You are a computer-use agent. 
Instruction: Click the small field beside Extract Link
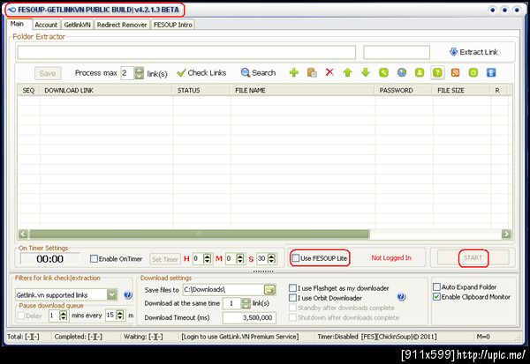397,52
